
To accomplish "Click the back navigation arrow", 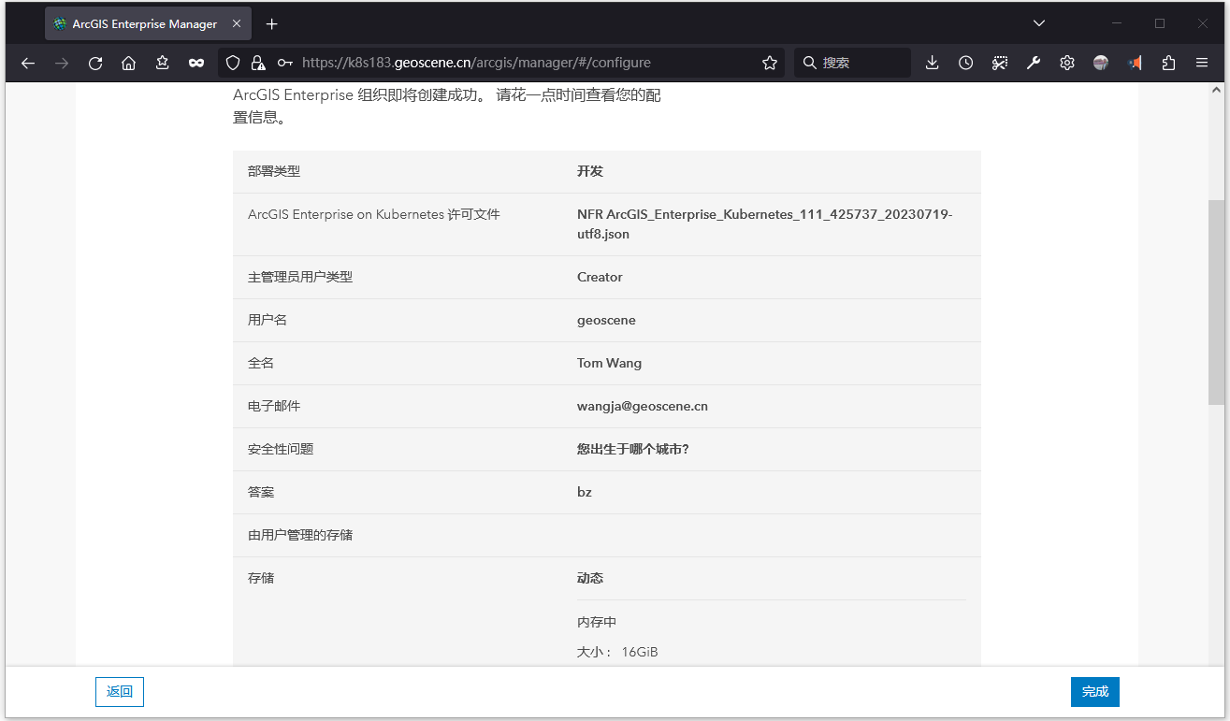I will (28, 63).
